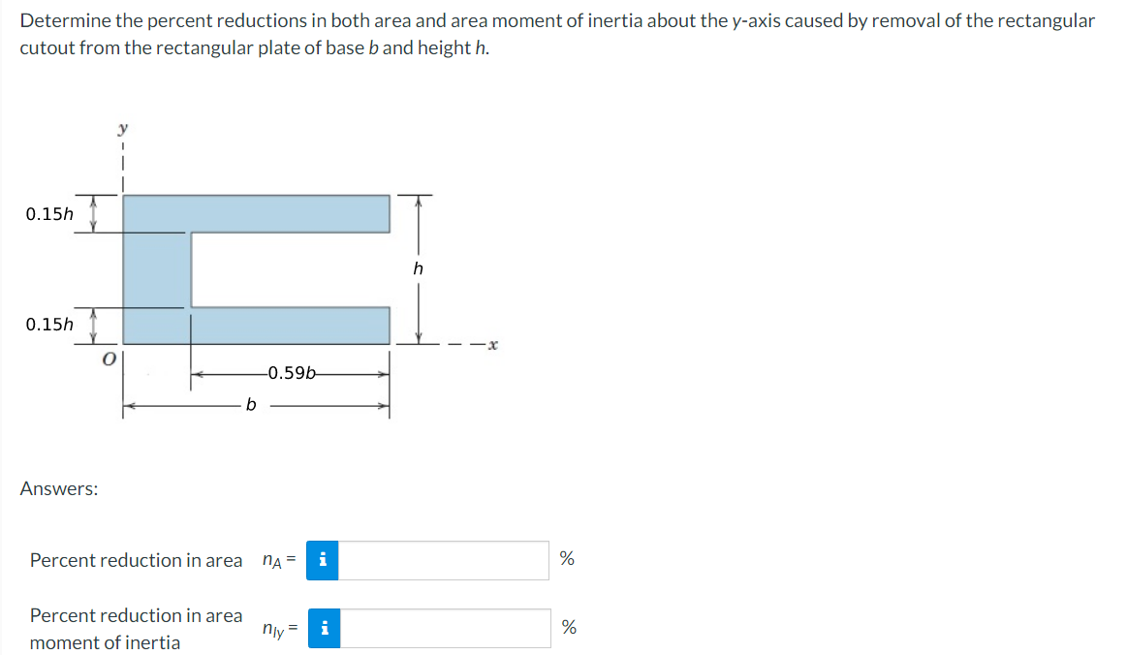The height and width of the screenshot is (655, 1127).
Task: Select the blue i button for moment of inertia
Action: (324, 628)
